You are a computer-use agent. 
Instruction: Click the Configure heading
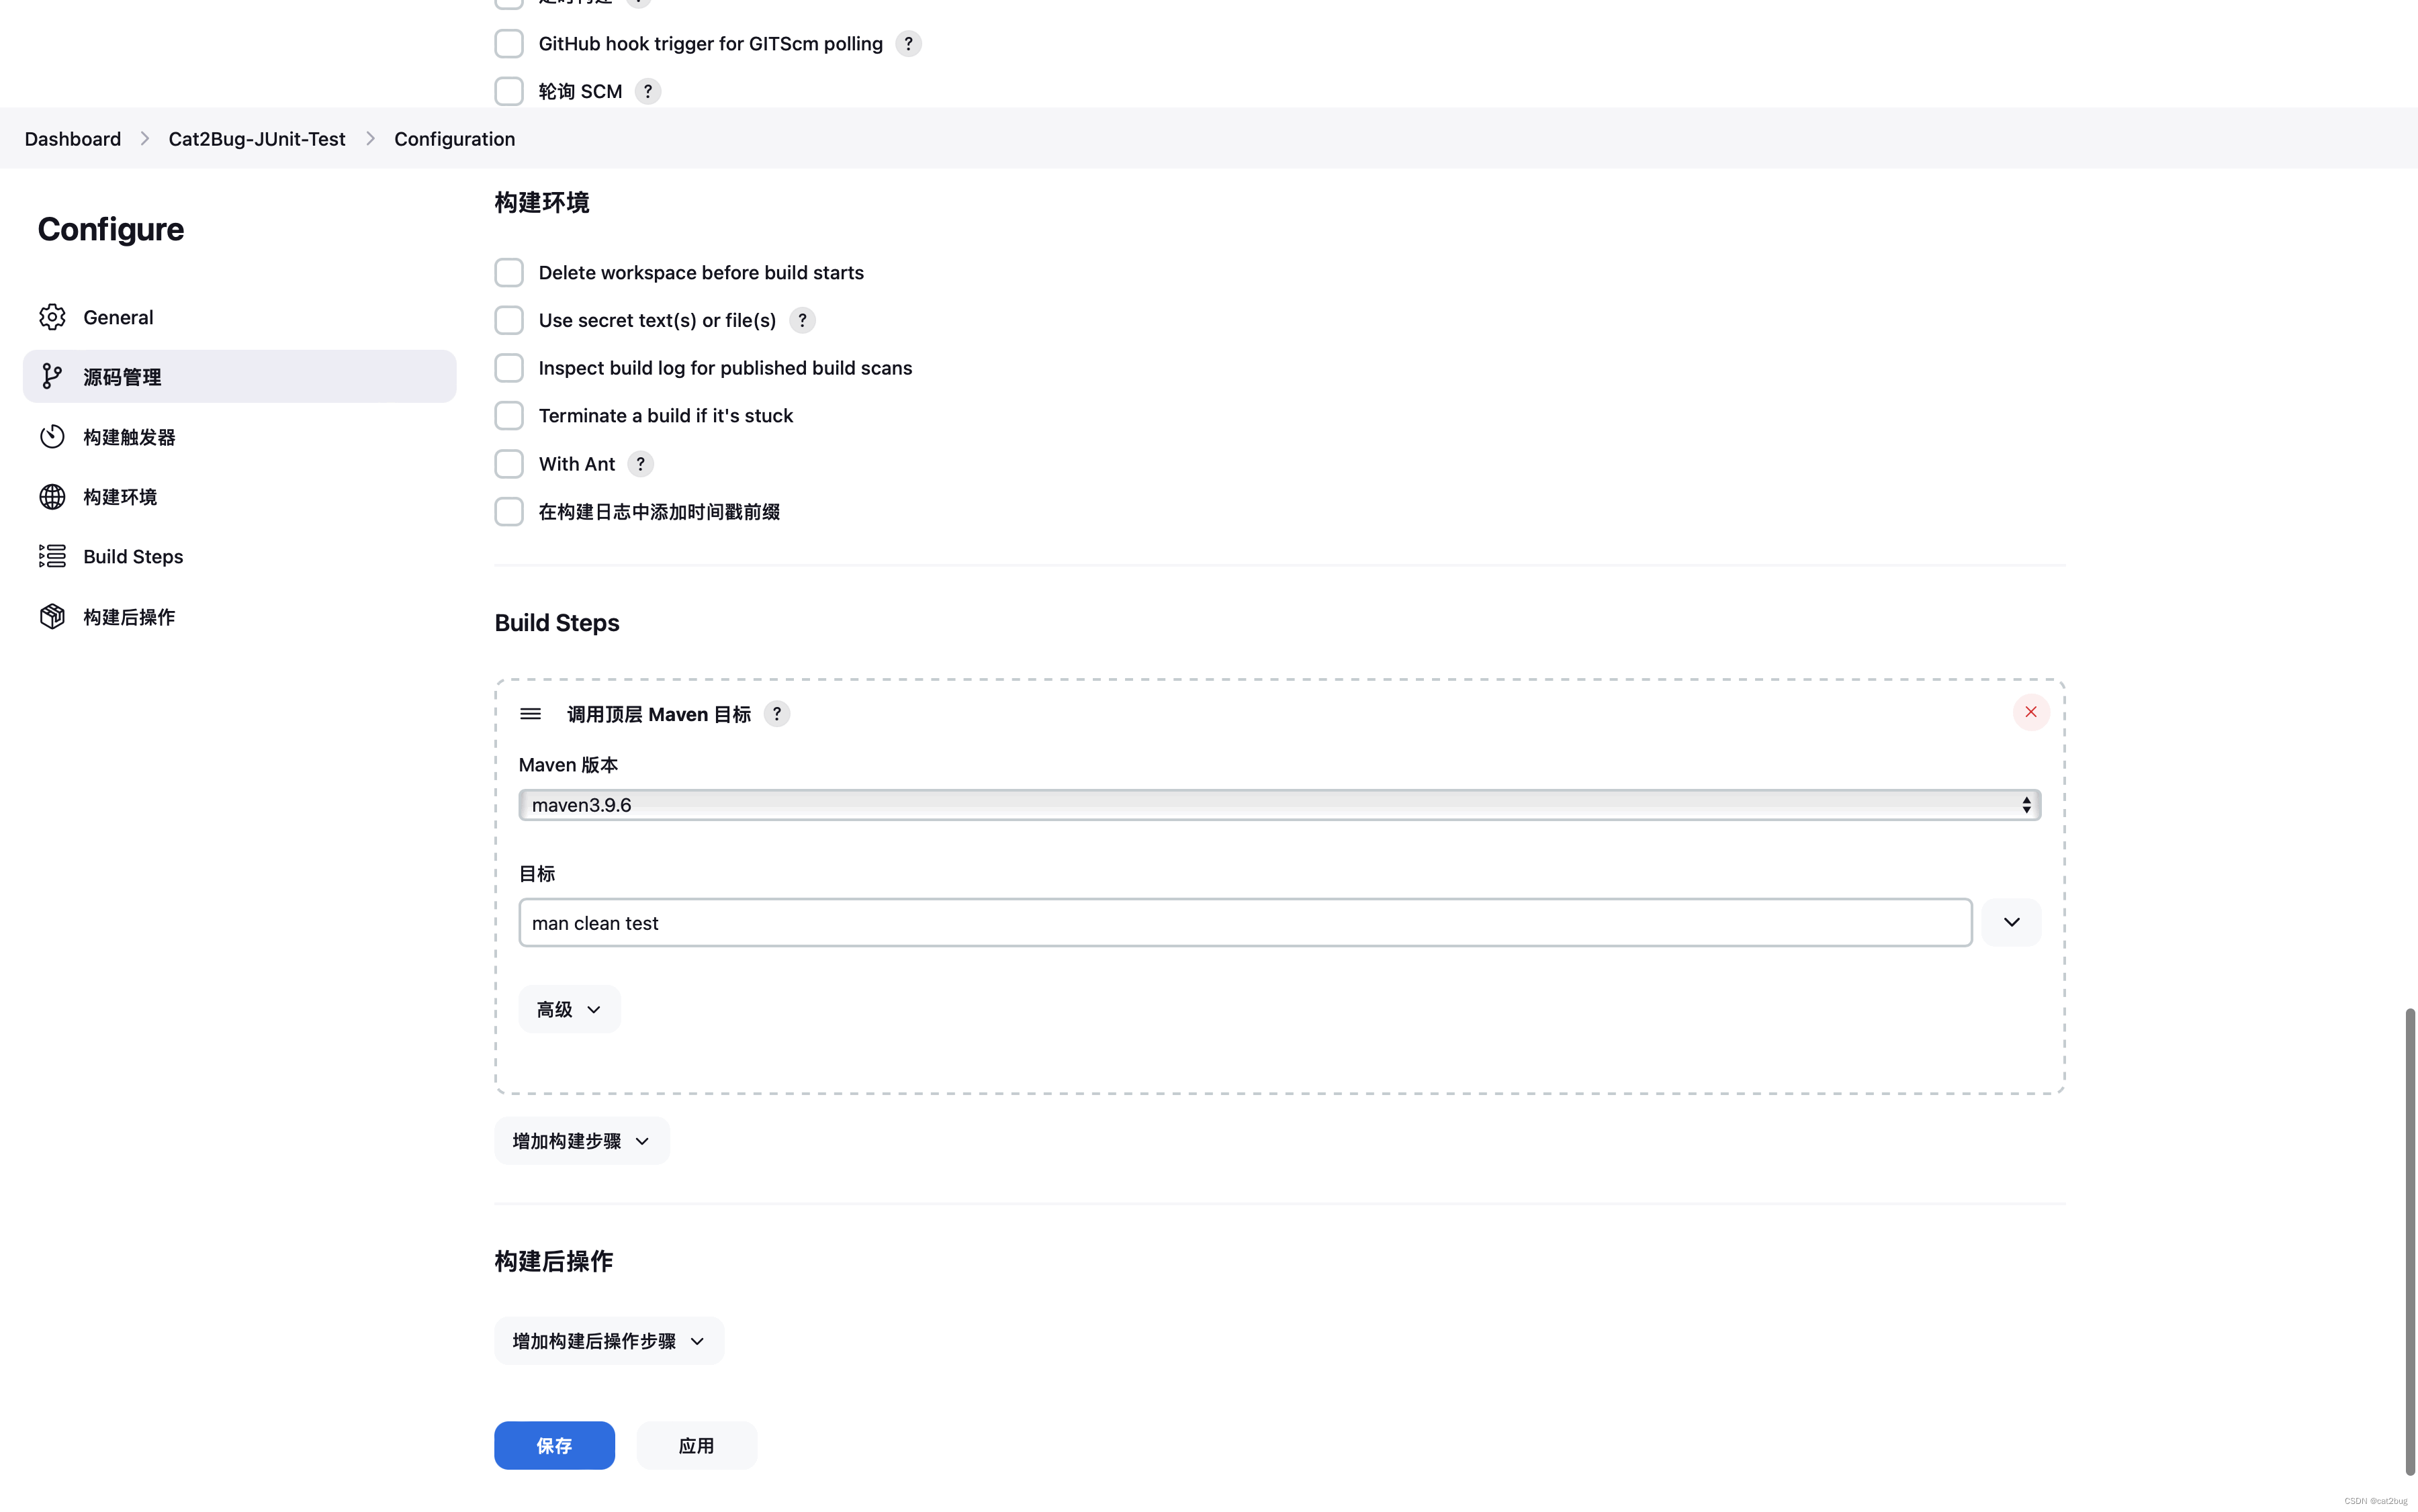(x=111, y=230)
